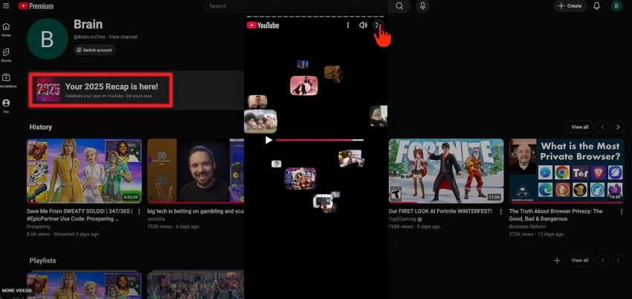Click the MORE VIDEOS button
This screenshot has width=632, height=299.
[17, 291]
